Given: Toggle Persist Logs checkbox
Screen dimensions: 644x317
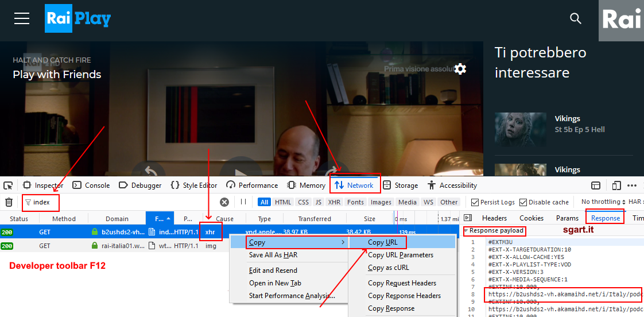Looking at the screenshot, I should pyautogui.click(x=475, y=202).
